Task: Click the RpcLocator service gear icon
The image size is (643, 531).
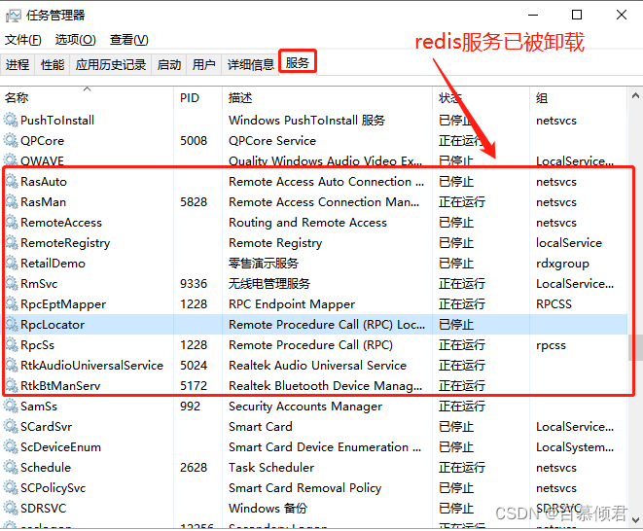Action: [11, 325]
